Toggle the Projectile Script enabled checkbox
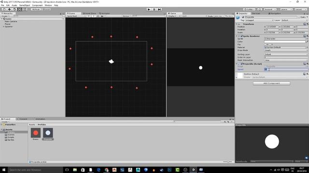309x173 pixels. pos(241,64)
